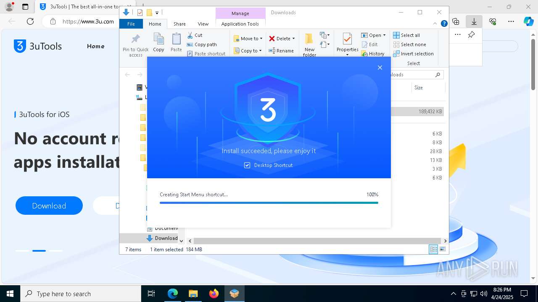538x302 pixels.
Task: Click the Edge Collections icon
Action: point(456,21)
